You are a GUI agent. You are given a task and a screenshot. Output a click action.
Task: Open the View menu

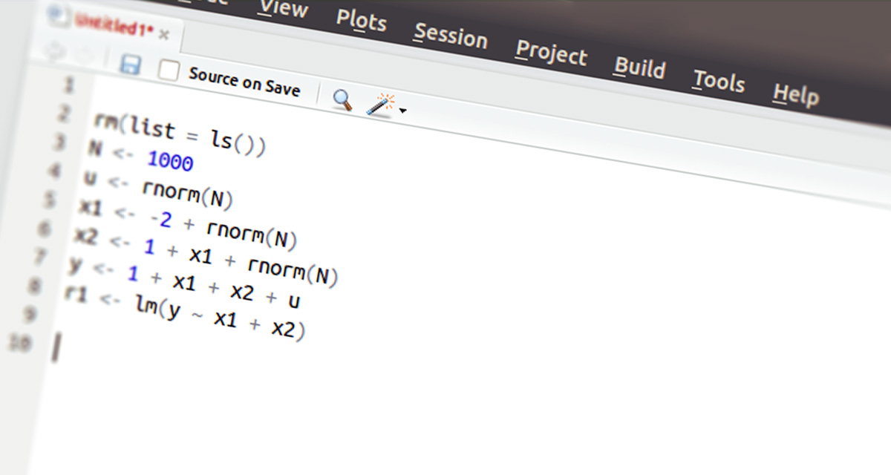tap(283, 9)
